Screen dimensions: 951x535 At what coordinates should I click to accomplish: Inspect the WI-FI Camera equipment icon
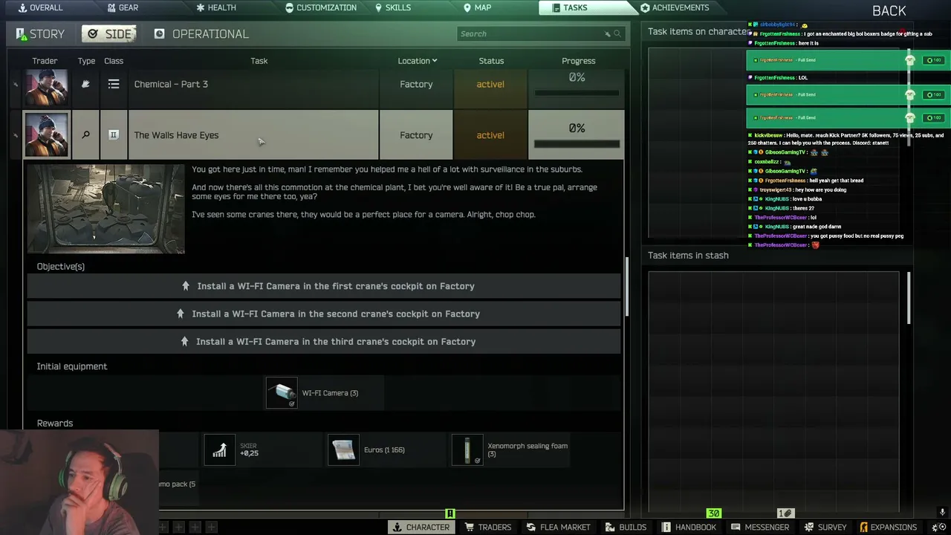282,393
